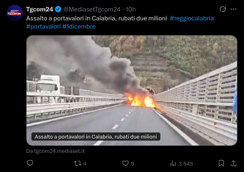Share the post with the upload-arrow icon
The image size is (244, 172).
(233, 163)
